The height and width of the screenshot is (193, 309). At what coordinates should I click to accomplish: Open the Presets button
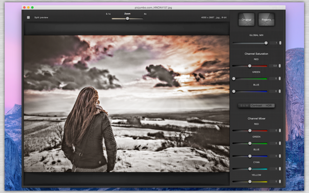266,20
